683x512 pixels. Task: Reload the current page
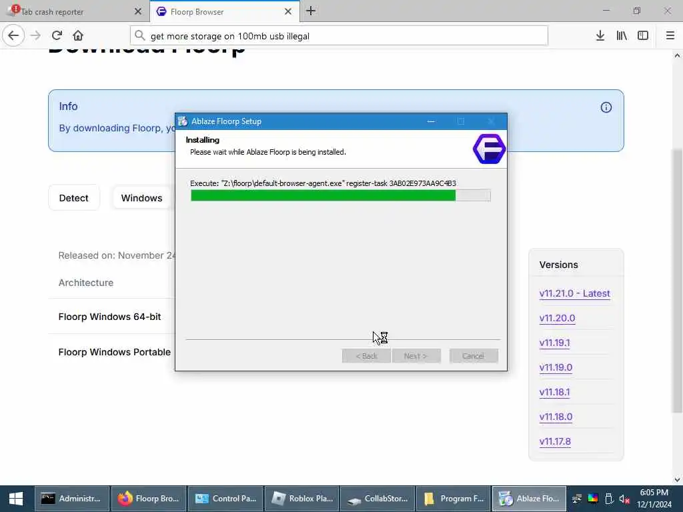click(57, 36)
